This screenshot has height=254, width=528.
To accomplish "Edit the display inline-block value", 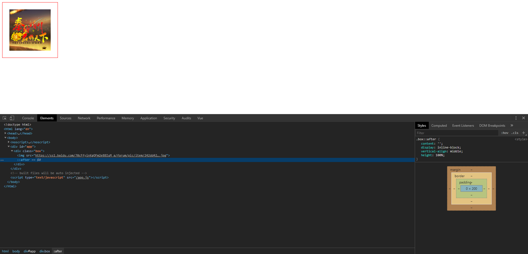I will tap(448, 147).
